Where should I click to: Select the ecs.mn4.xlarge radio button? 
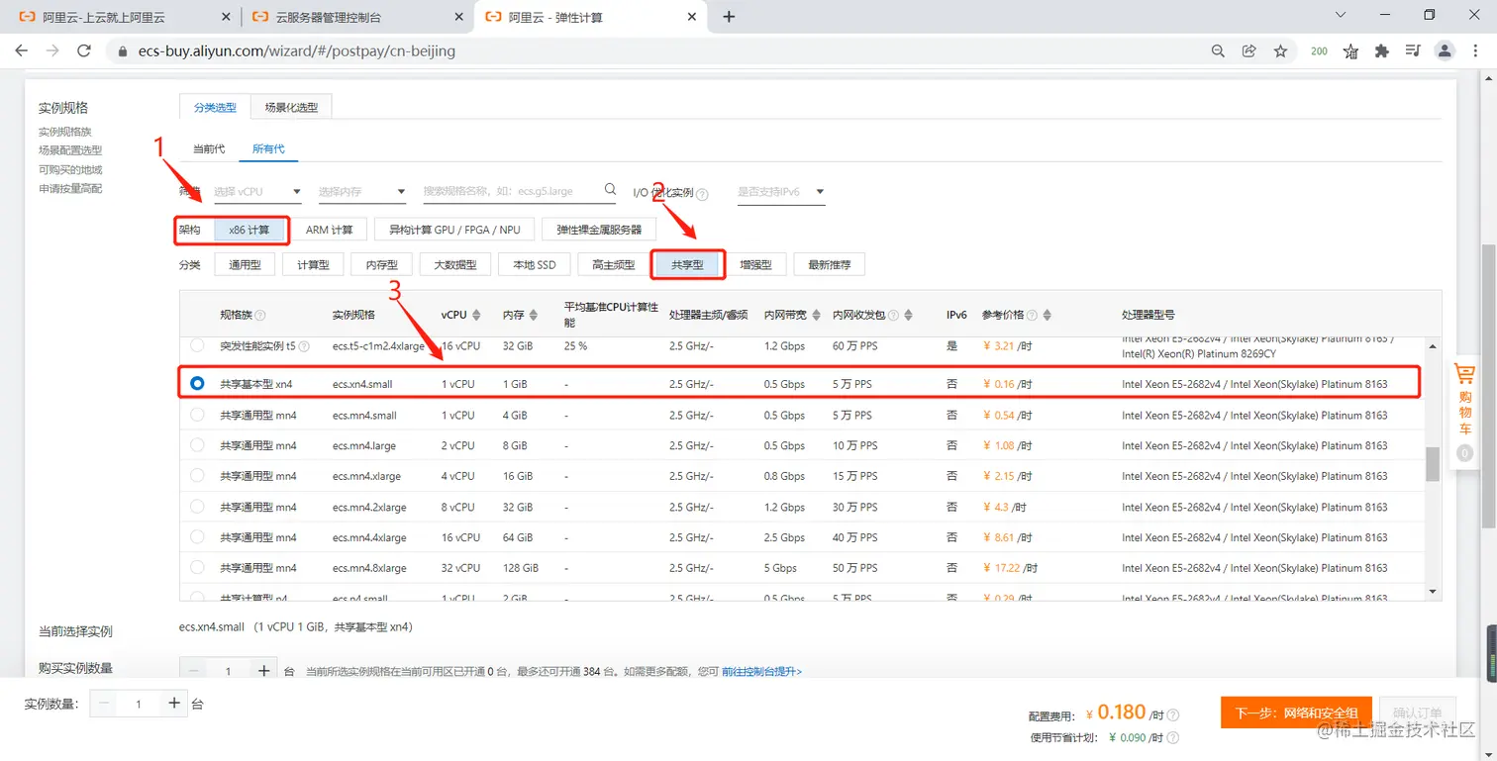(197, 476)
